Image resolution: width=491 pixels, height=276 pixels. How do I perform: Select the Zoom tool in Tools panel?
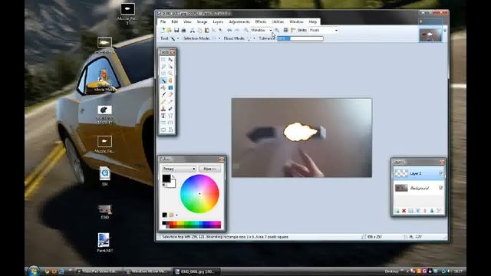(170, 74)
